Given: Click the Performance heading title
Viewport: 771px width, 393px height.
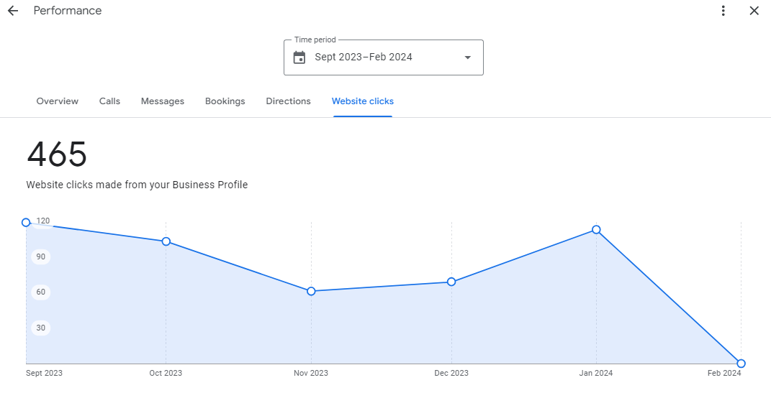Looking at the screenshot, I should 68,11.
